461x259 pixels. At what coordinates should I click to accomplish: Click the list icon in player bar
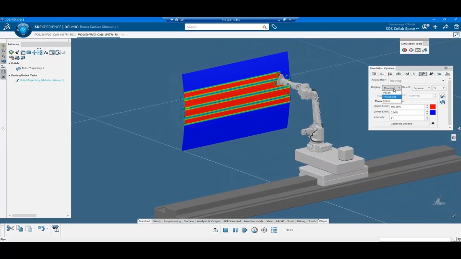click(x=274, y=230)
